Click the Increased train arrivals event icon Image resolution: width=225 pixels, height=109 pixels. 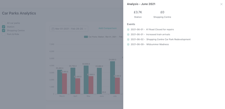pyautogui.click(x=128, y=35)
